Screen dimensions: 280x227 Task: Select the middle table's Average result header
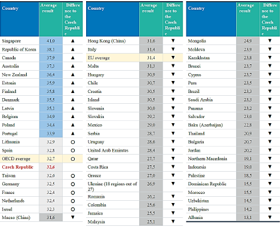point(151,19)
